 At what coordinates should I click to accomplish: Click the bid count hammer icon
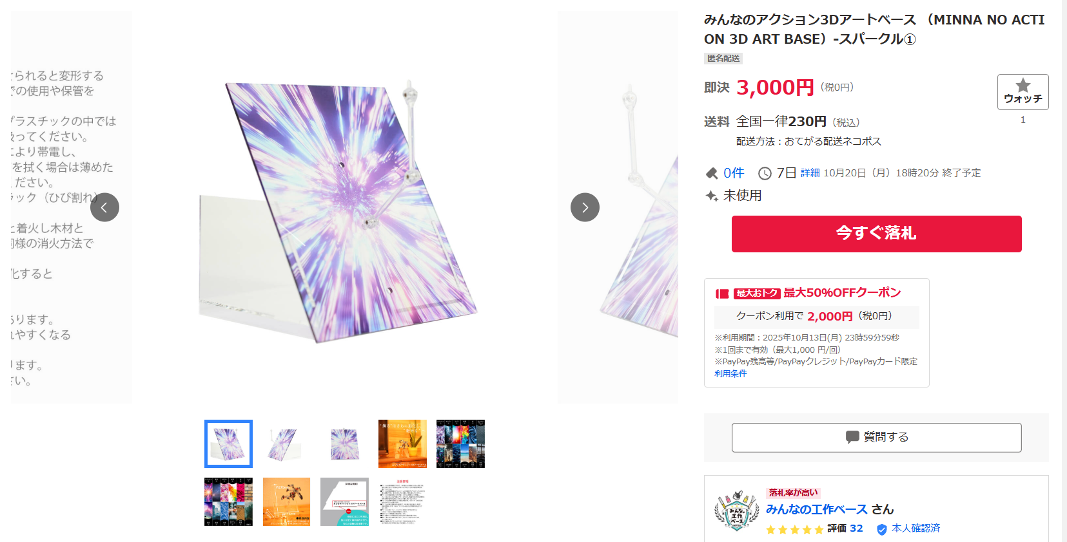coord(712,173)
